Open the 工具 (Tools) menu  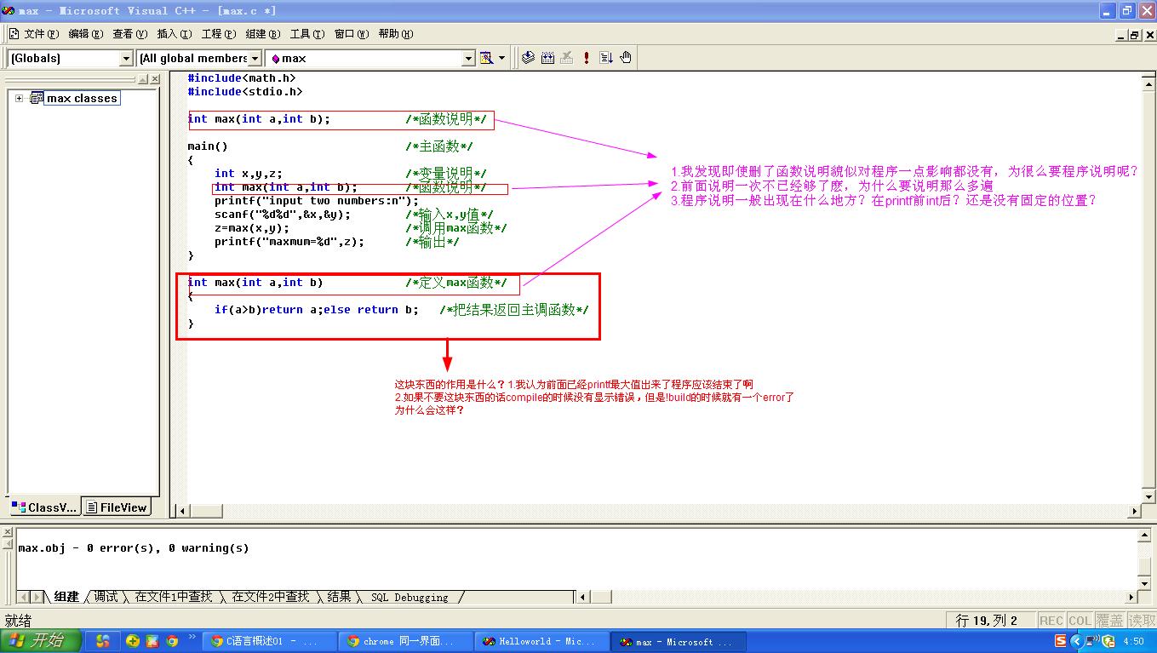click(x=307, y=34)
